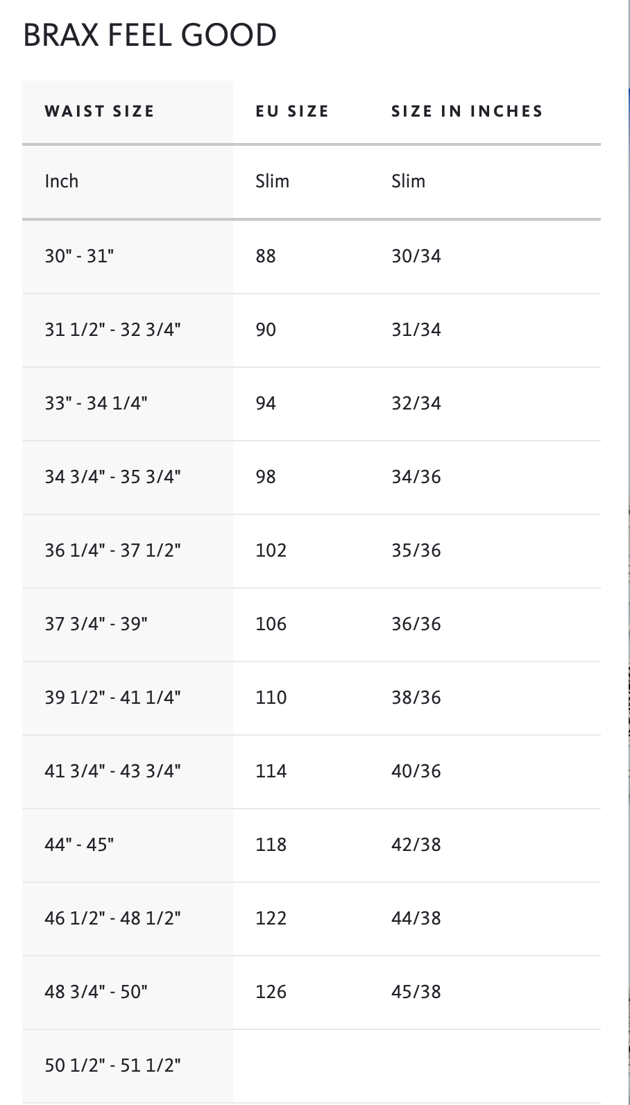Select the 40/36 inch size cell

416,771
